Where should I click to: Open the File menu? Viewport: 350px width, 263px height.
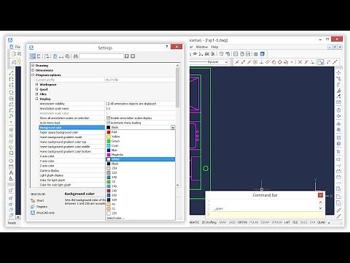click(x=17, y=47)
